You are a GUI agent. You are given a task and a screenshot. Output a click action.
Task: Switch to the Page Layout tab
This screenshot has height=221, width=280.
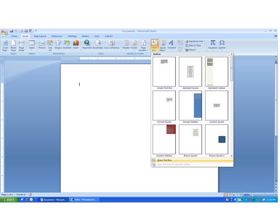click(x=40, y=36)
